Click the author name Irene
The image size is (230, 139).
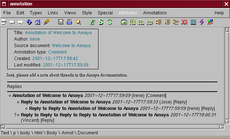coord(34,39)
